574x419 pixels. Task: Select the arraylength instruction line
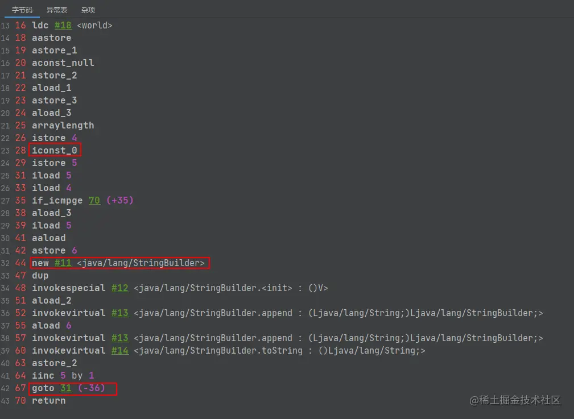point(63,125)
